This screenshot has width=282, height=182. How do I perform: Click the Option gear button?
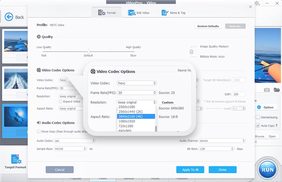(265, 107)
